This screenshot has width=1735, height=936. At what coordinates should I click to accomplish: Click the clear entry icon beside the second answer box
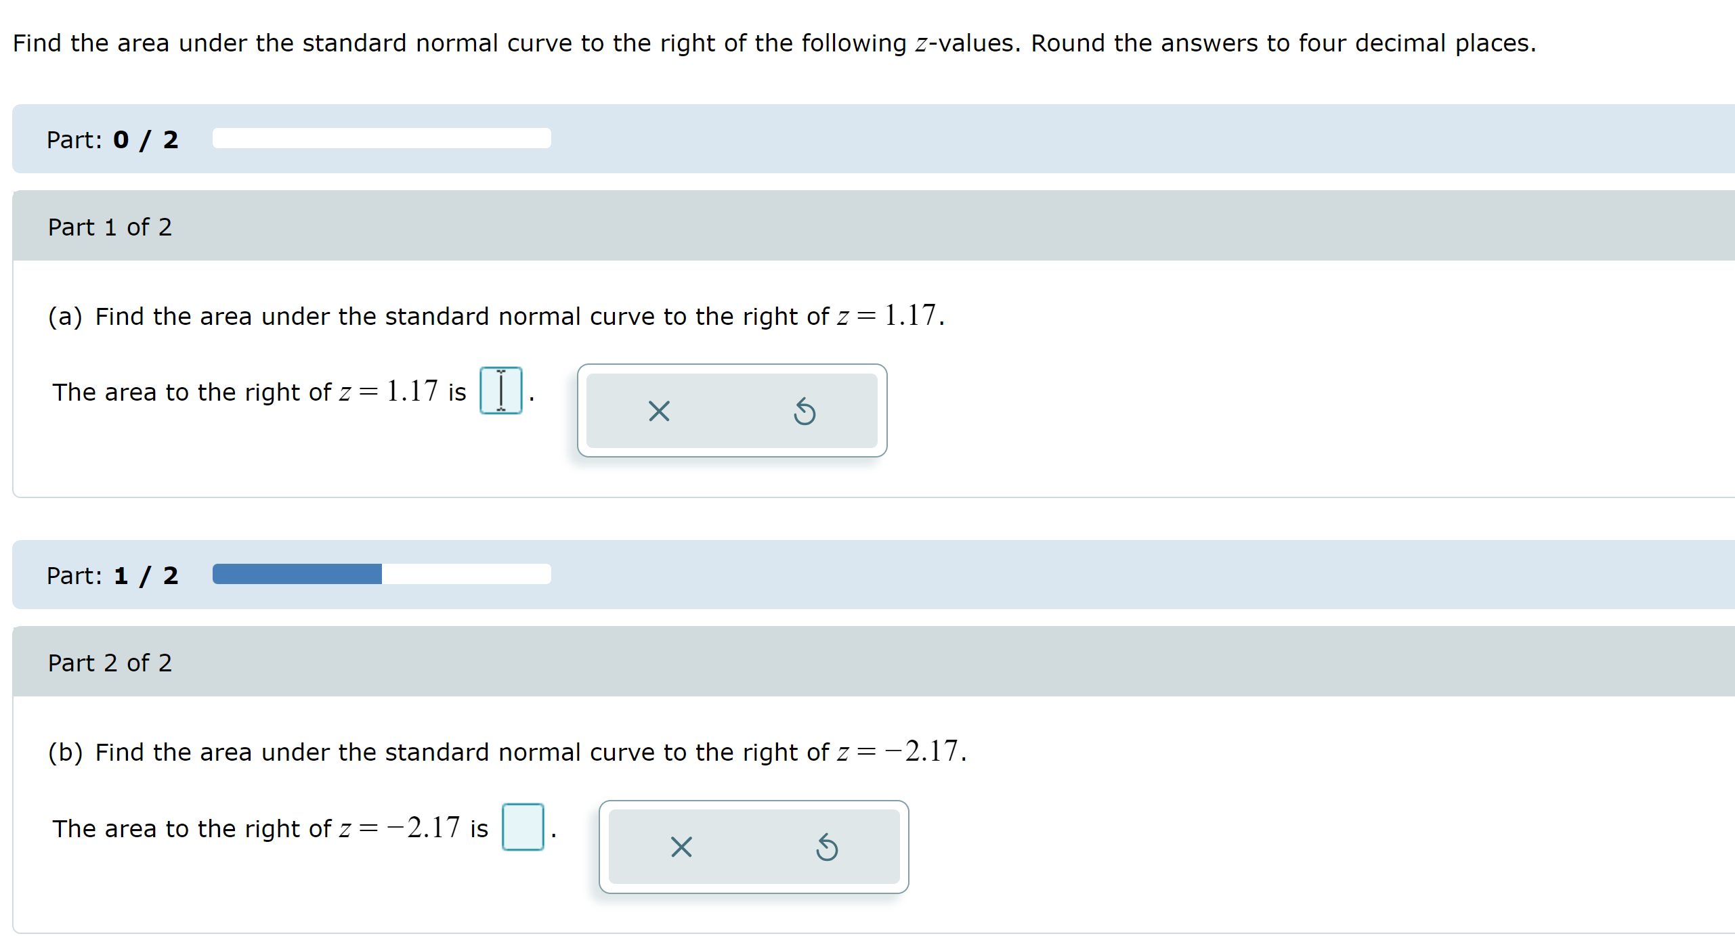tap(681, 847)
